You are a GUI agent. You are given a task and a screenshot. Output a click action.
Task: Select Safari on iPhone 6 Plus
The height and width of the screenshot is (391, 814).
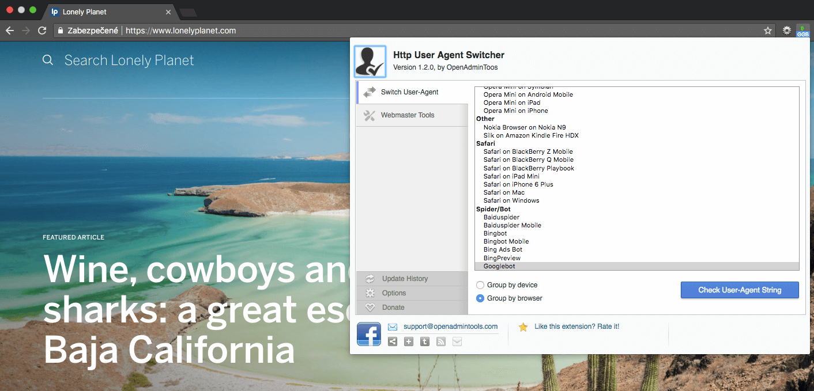(x=518, y=184)
